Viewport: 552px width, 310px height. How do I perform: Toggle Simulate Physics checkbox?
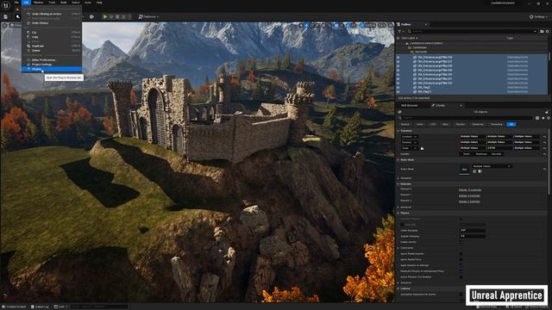click(461, 219)
